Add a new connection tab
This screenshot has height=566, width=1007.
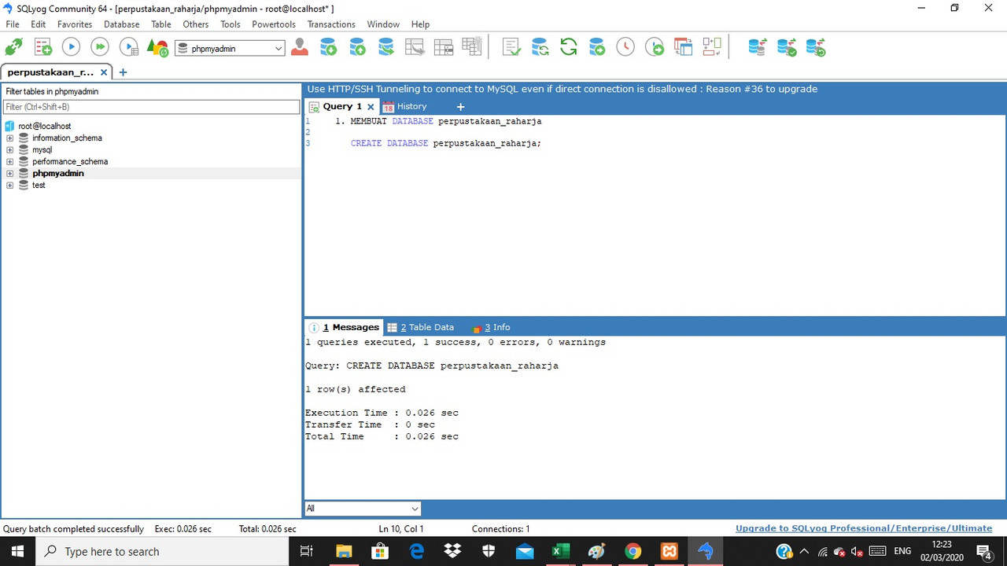[x=123, y=72]
